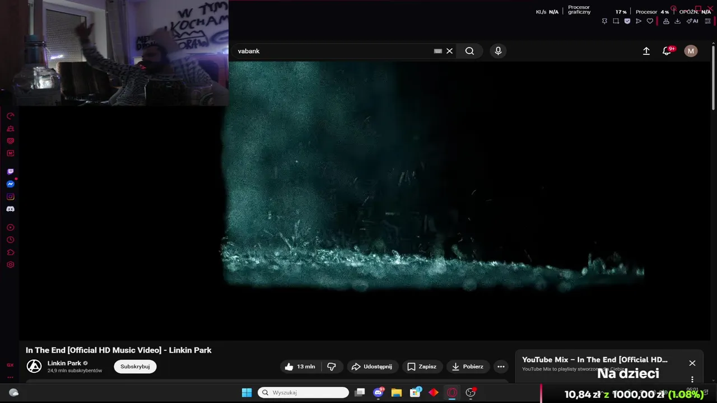Open the Twitch sidebar panel

(10, 172)
